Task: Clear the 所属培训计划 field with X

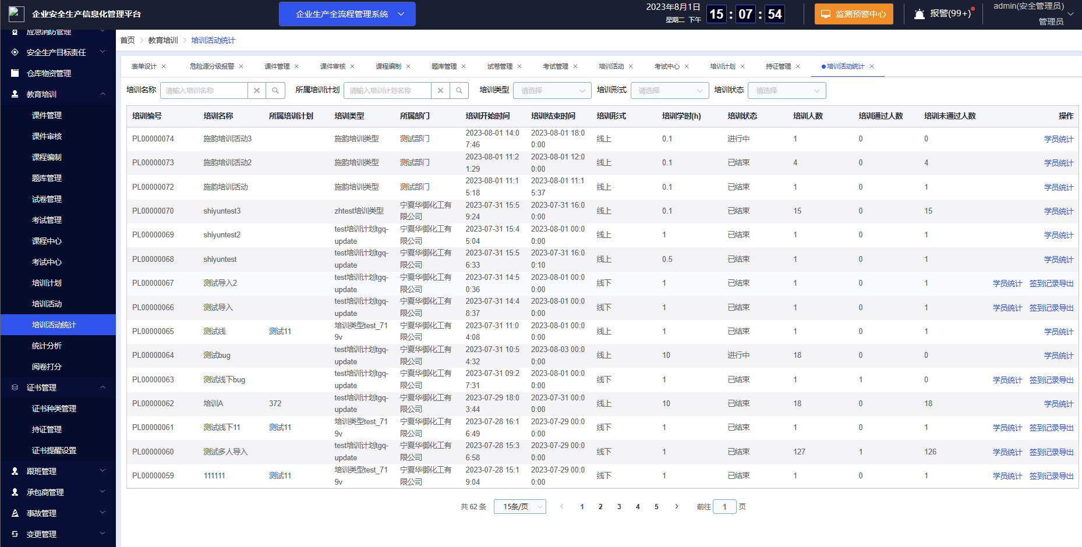Action: 440,91
